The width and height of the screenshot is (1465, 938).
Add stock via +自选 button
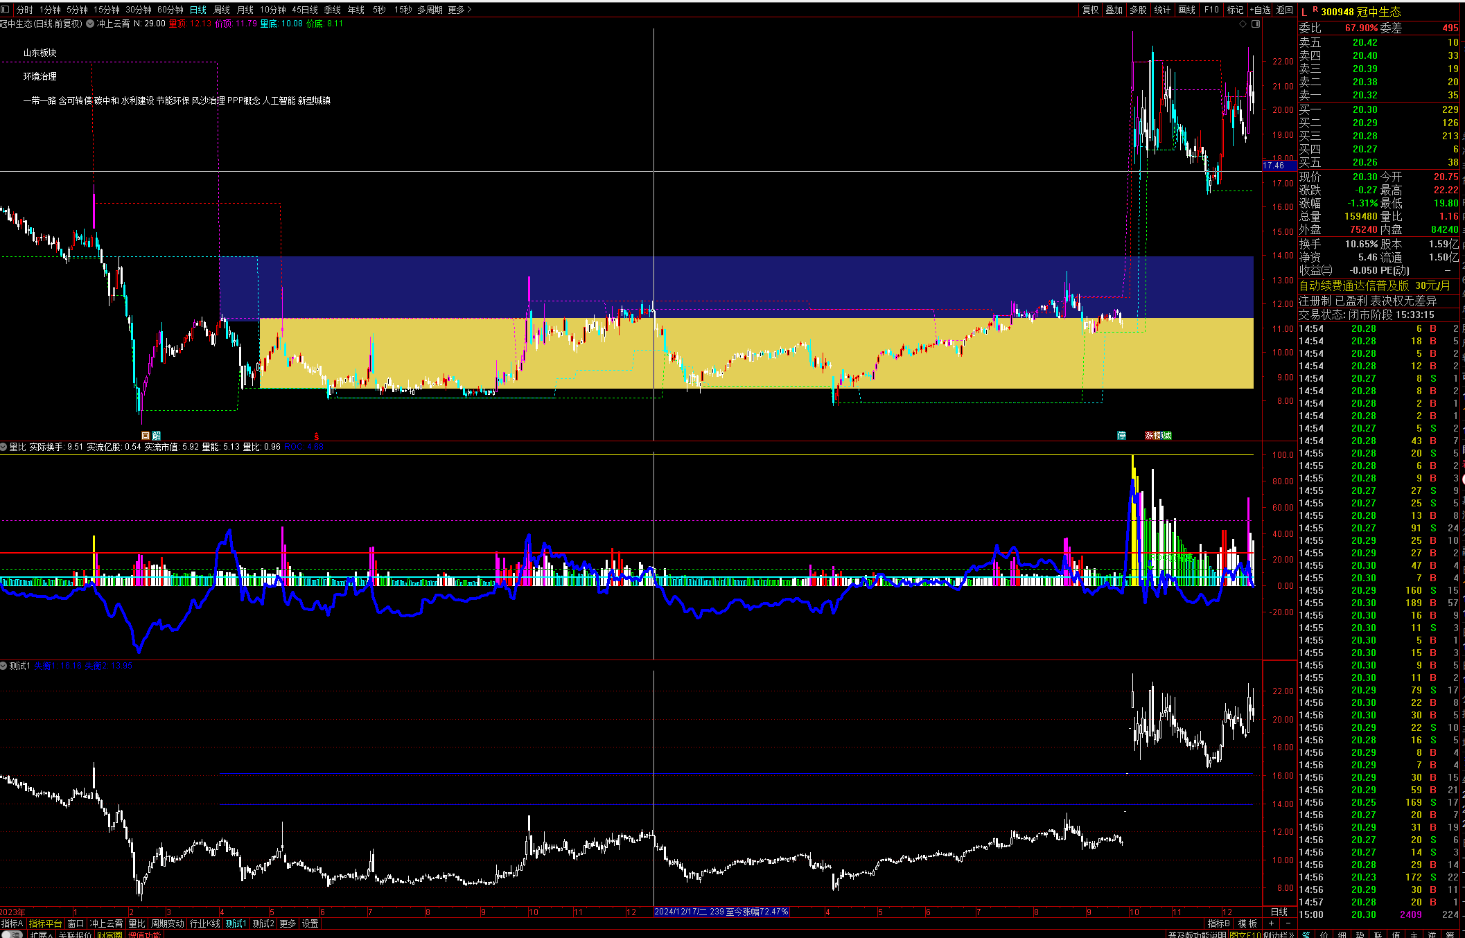coord(1261,10)
